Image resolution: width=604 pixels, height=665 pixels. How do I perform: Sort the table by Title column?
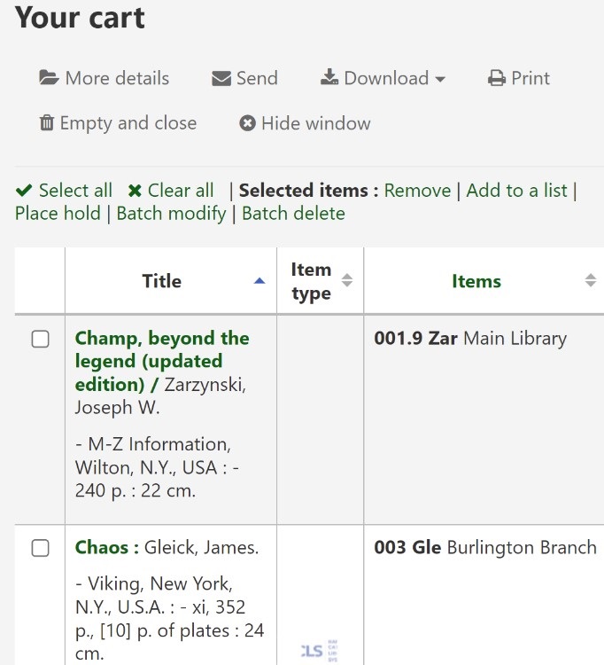point(161,281)
